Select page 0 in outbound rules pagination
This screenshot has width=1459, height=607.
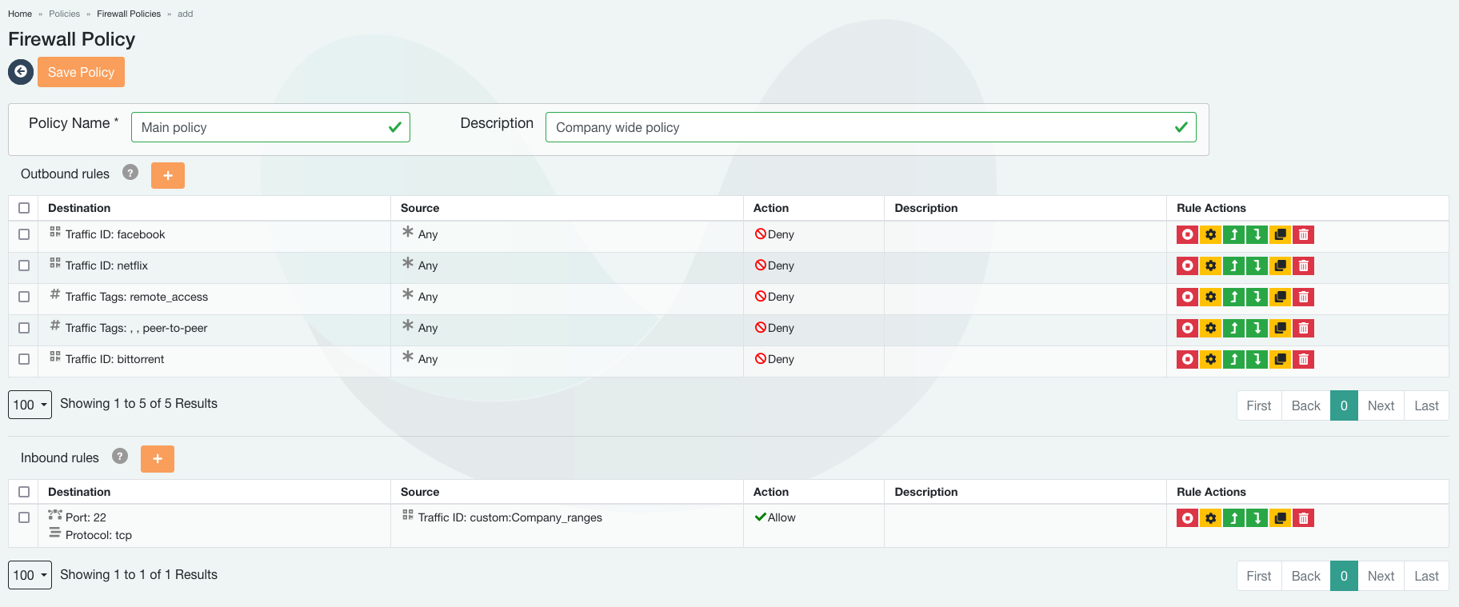(x=1344, y=405)
